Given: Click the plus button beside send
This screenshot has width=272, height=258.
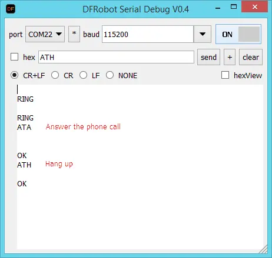Looking at the screenshot, I should point(230,57).
